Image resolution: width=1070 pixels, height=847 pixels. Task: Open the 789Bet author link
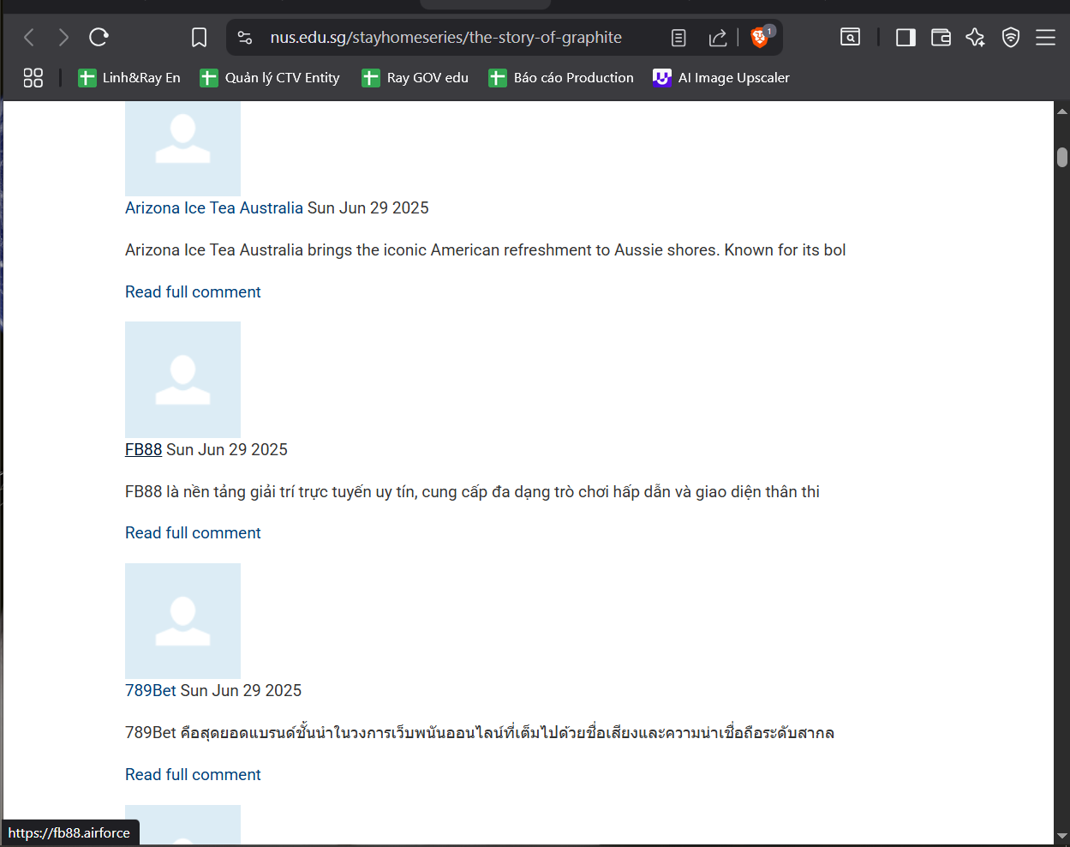pos(151,691)
